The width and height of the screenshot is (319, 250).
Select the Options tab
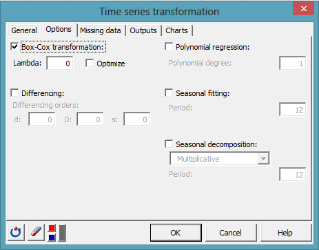(x=59, y=30)
